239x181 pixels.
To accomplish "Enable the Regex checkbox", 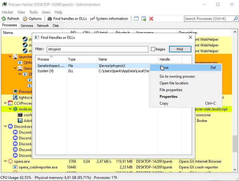I will (x=153, y=49).
